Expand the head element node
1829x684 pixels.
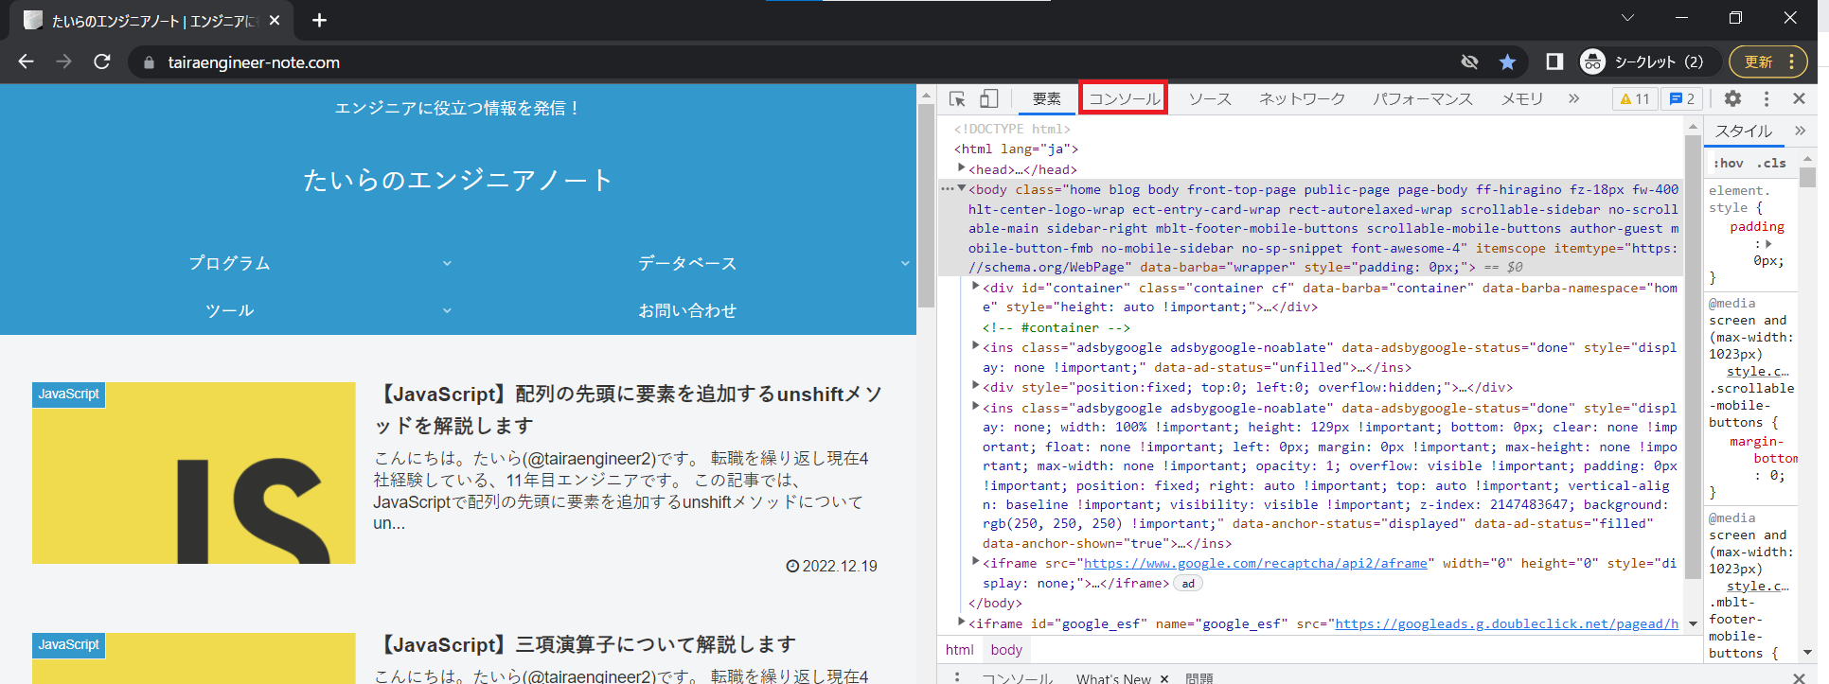pyautogui.click(x=962, y=169)
